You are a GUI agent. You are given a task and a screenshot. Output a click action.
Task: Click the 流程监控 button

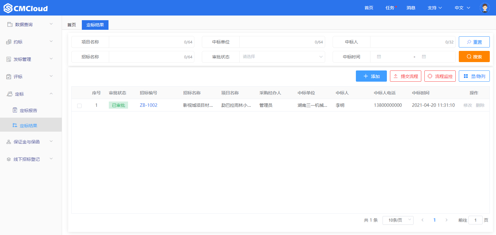point(440,76)
